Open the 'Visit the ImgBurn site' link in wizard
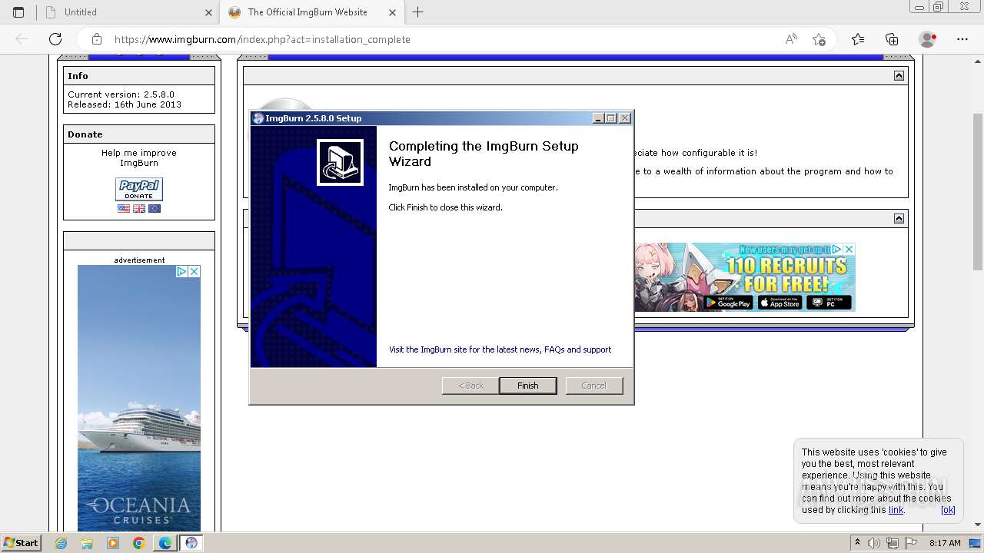This screenshot has width=984, height=553. [x=500, y=349]
